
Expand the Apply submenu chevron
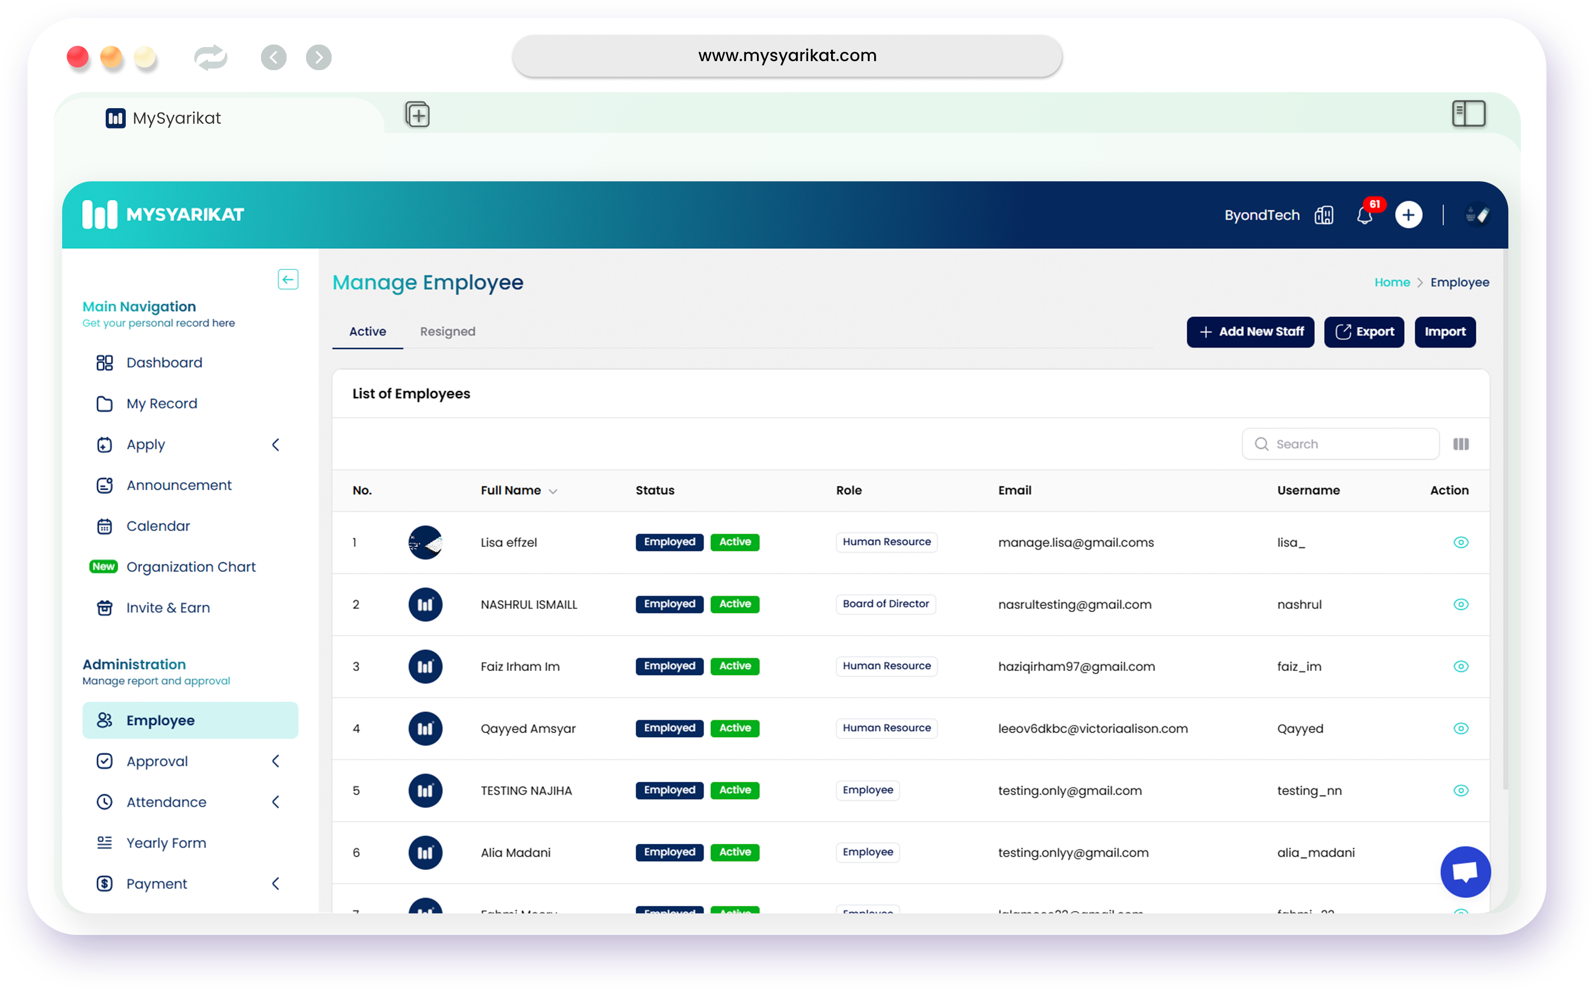click(276, 446)
